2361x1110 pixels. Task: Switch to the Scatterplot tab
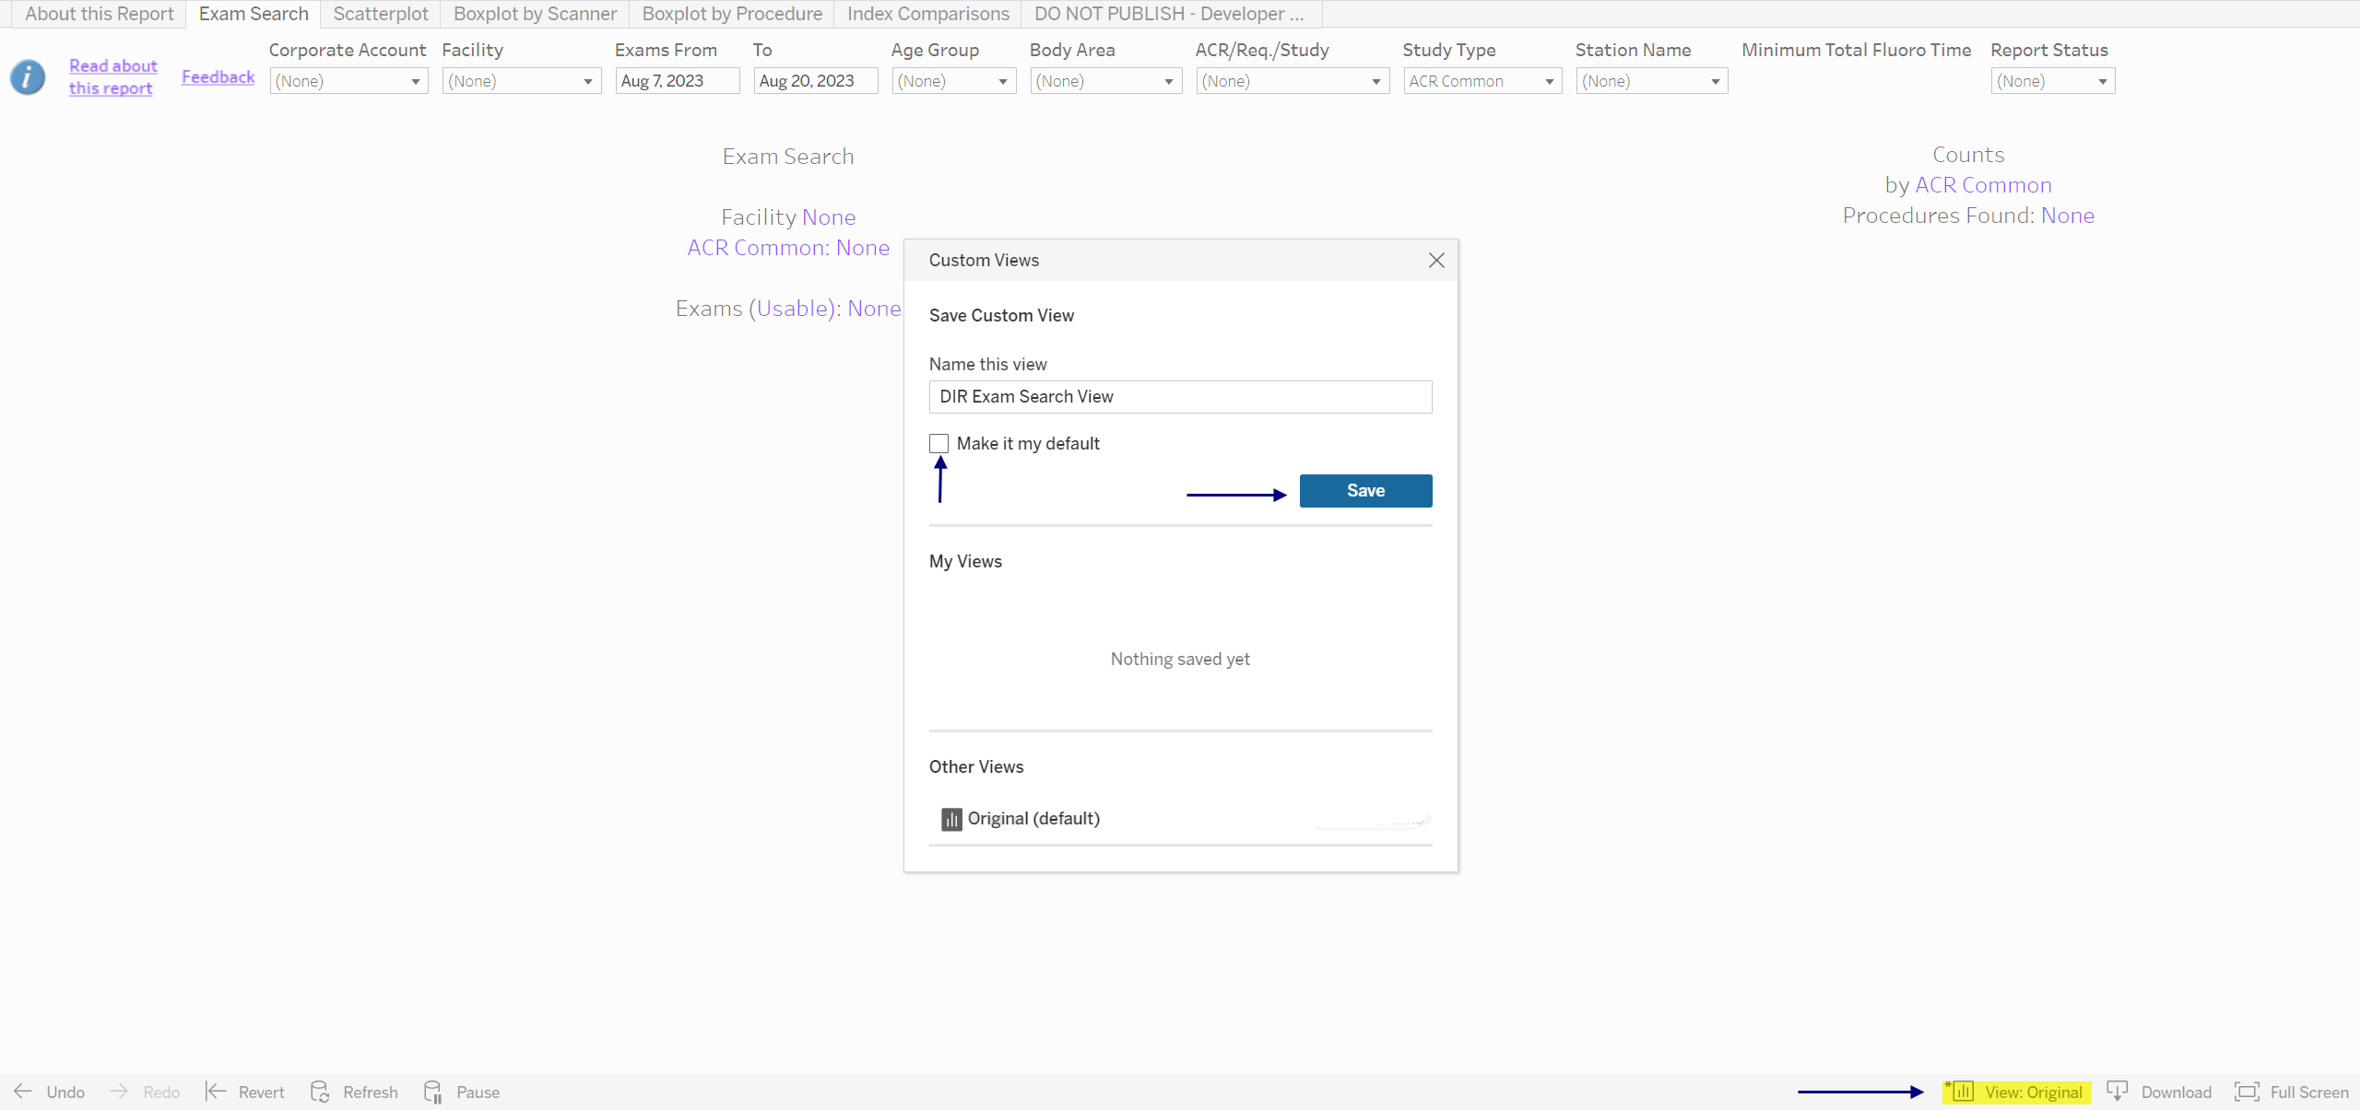tap(380, 14)
